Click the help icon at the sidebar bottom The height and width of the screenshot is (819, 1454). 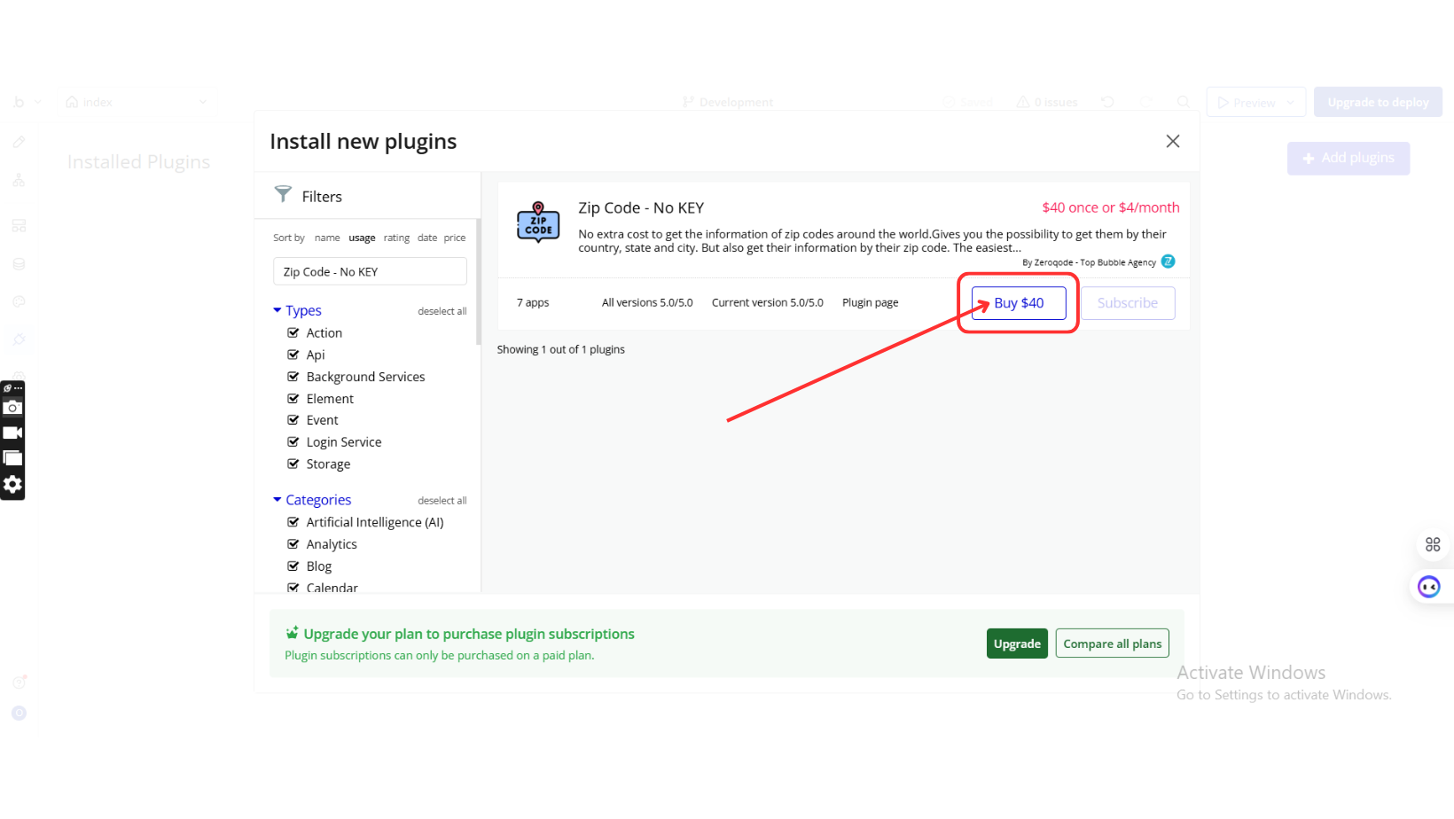[x=19, y=682]
